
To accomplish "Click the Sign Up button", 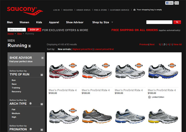I will click(x=34, y=30).
